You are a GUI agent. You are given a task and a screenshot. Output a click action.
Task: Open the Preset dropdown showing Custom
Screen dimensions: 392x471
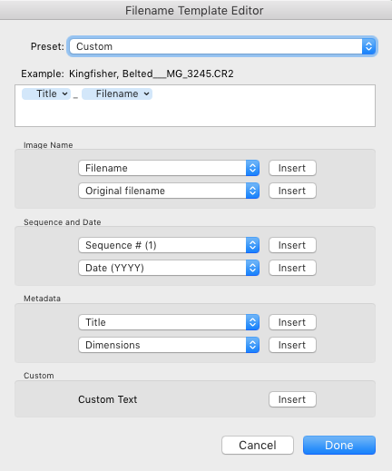pos(222,46)
